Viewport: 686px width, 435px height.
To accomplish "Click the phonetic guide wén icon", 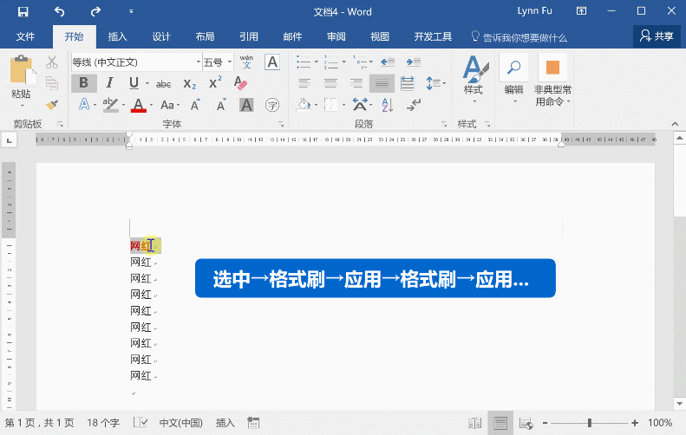I will (247, 62).
